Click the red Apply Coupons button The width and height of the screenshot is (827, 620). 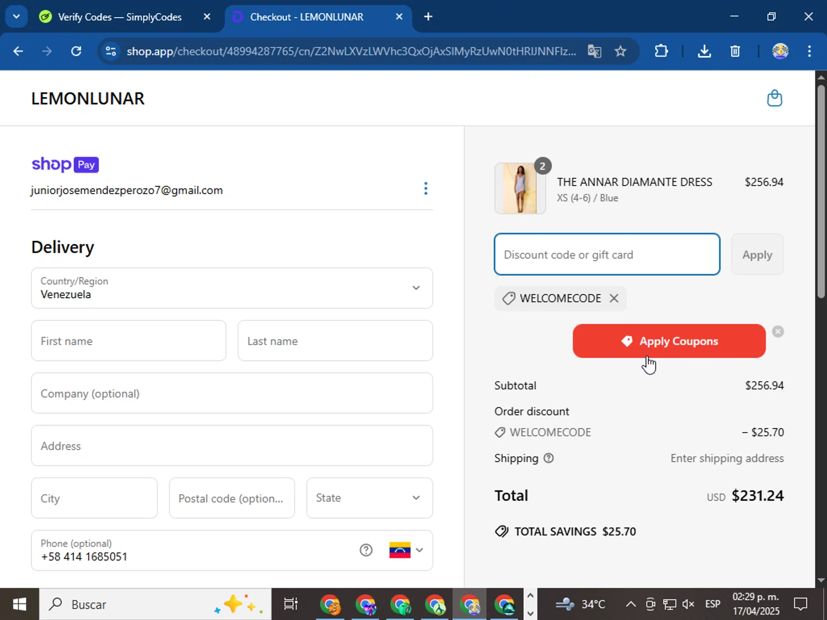click(x=669, y=341)
